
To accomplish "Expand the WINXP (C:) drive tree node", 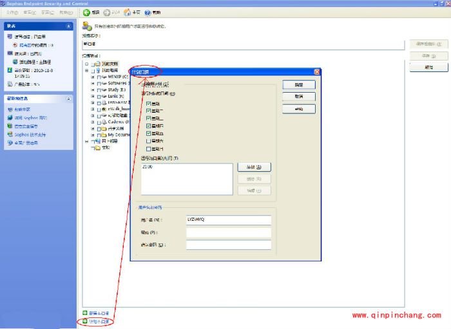I will point(93,76).
